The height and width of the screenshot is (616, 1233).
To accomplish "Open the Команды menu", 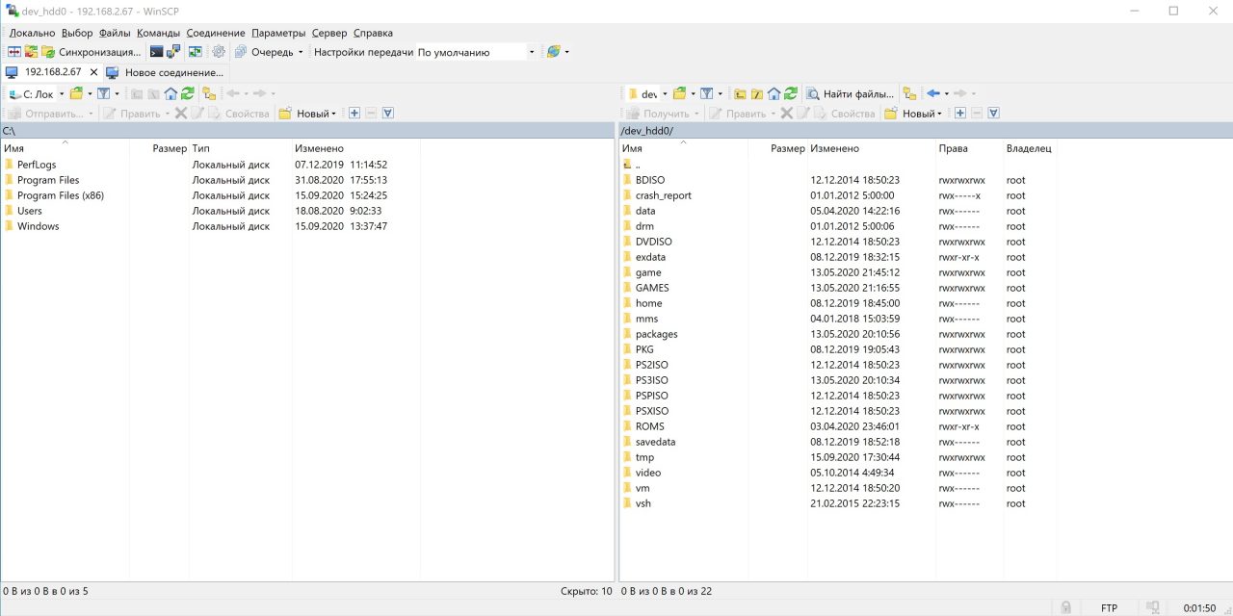I will (x=158, y=33).
